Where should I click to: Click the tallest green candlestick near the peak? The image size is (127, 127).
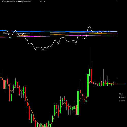click(x=88, y=85)
